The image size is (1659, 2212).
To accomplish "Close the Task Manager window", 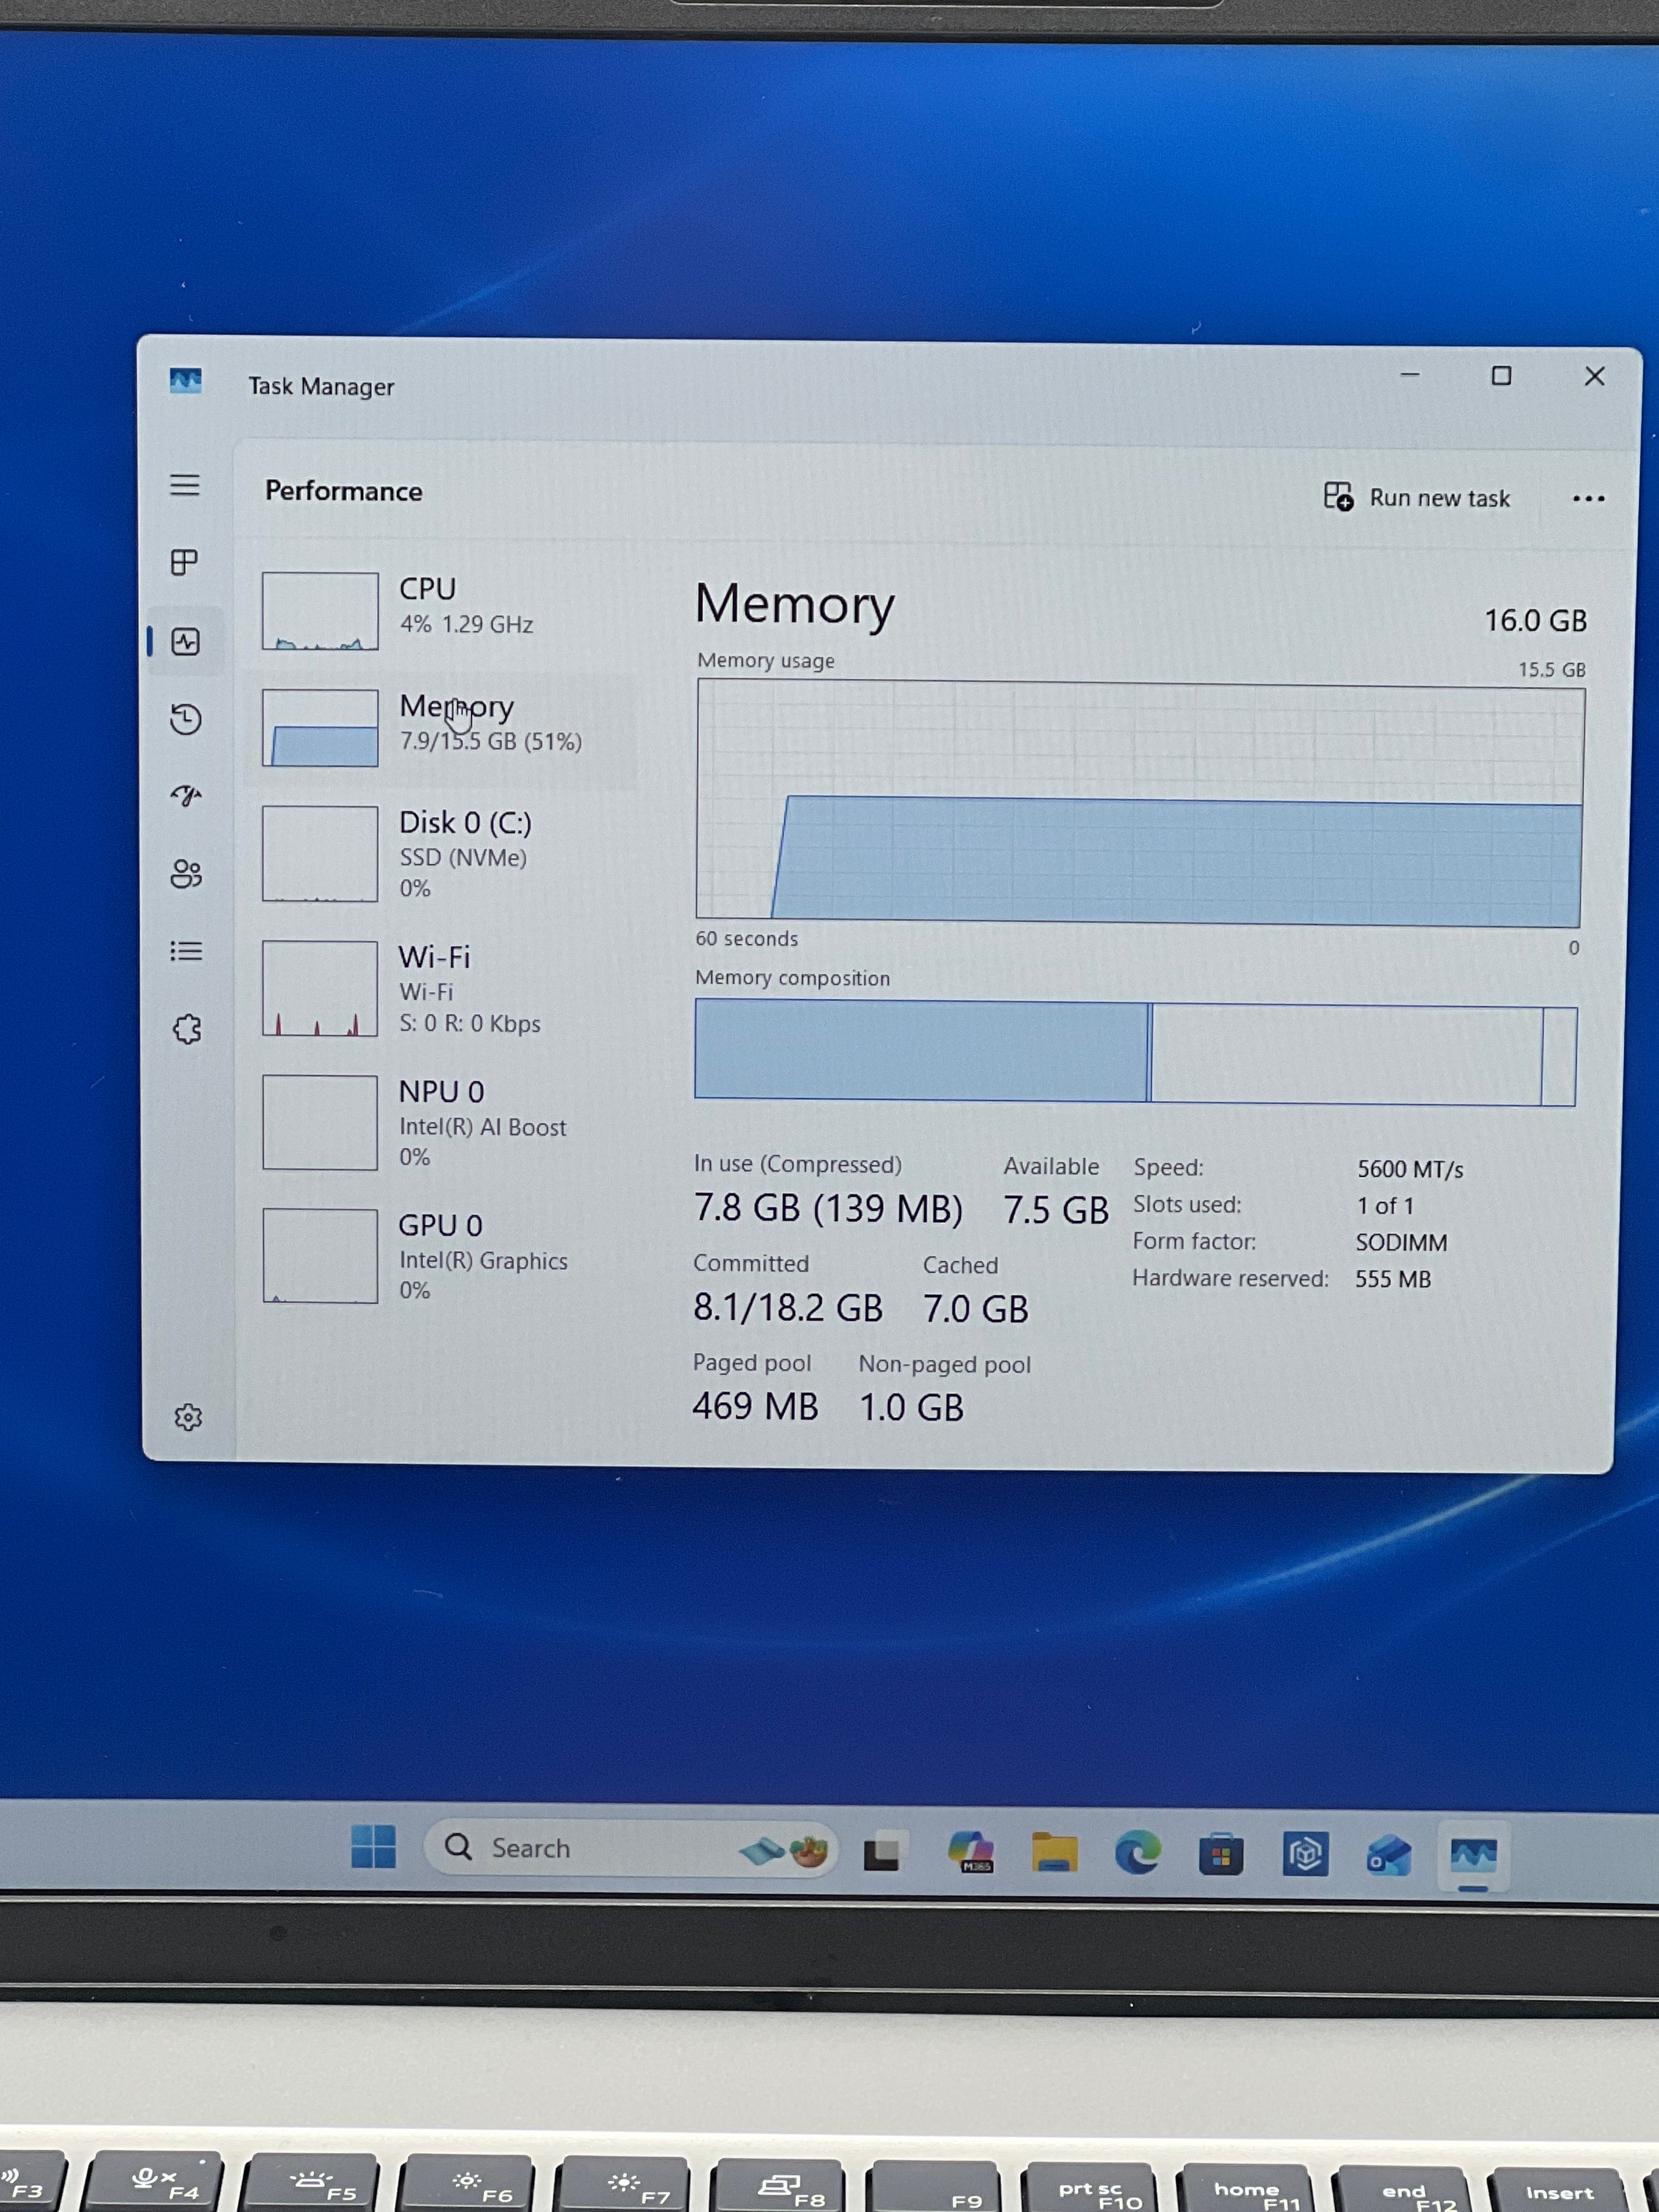I will coord(1594,376).
